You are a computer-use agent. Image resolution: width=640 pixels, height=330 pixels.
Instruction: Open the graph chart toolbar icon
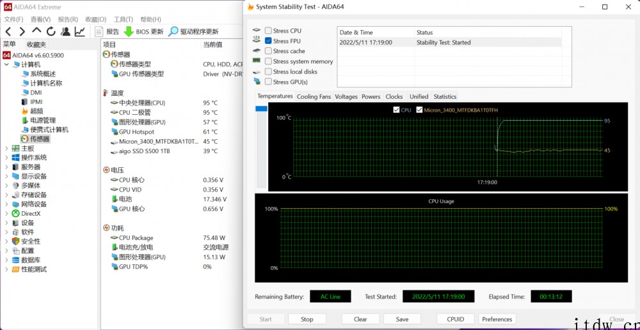pos(79,31)
